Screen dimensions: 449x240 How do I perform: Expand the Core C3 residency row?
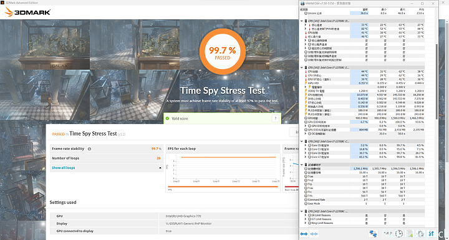point(306,149)
